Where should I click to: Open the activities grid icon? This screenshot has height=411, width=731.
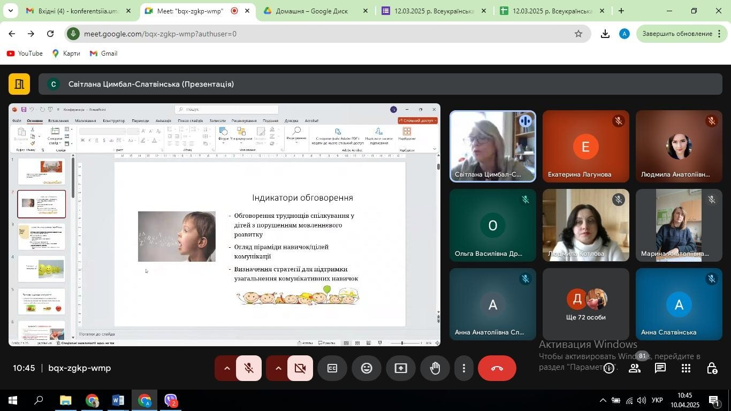point(686,368)
